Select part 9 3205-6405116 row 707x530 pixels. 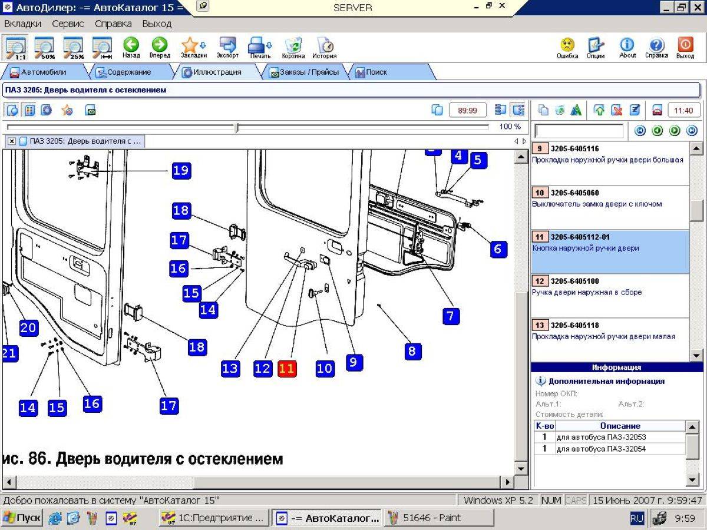[x=610, y=164]
